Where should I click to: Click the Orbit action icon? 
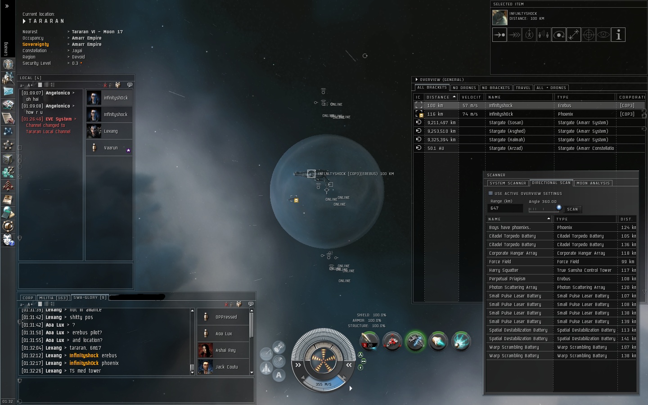point(559,35)
